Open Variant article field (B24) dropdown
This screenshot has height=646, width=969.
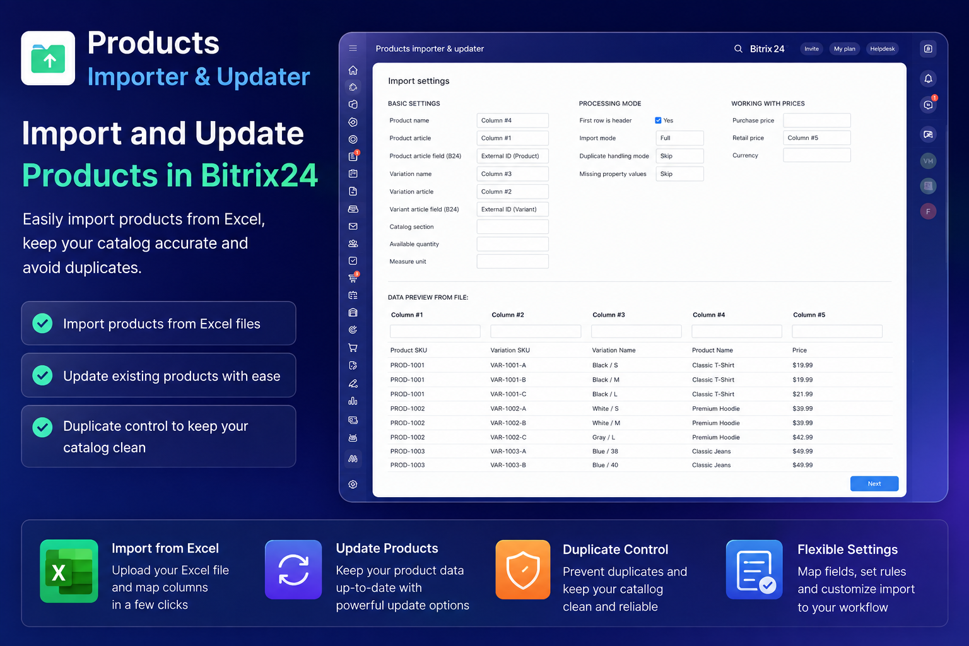(512, 209)
